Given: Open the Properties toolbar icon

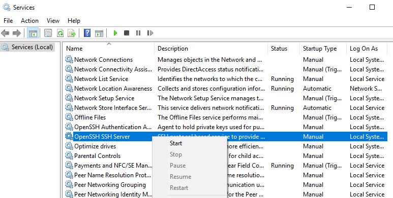Looking at the screenshot, I should tap(48, 33).
